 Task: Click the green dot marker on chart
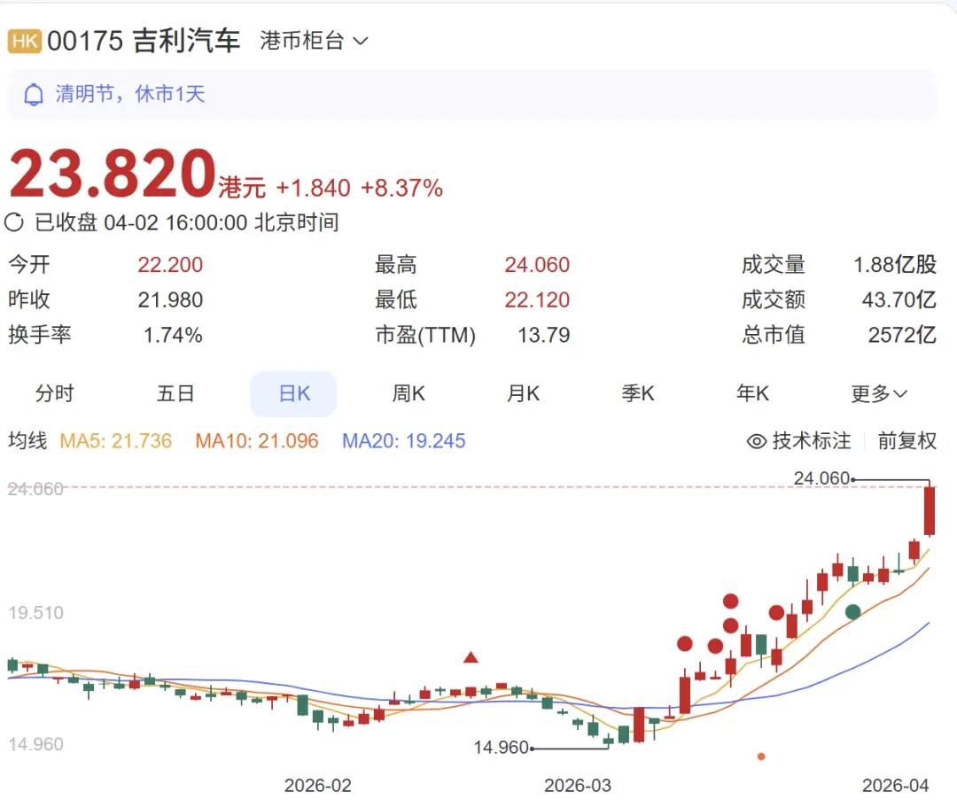(x=852, y=612)
